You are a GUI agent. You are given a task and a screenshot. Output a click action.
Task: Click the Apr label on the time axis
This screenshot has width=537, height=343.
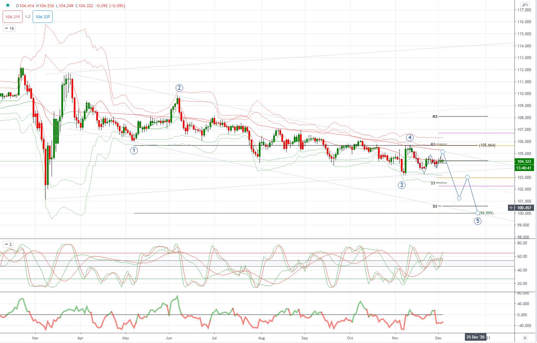coord(80,338)
